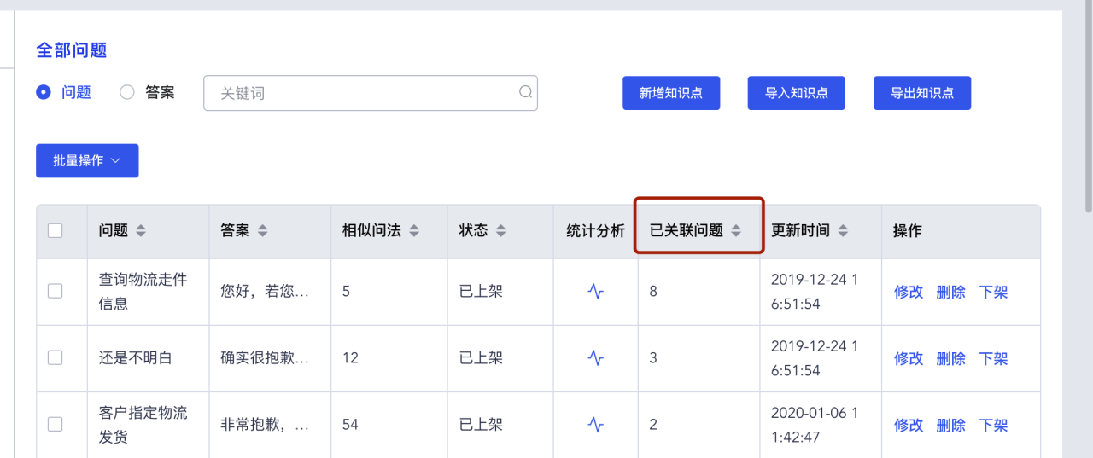Select the 答案 radio button

click(127, 92)
